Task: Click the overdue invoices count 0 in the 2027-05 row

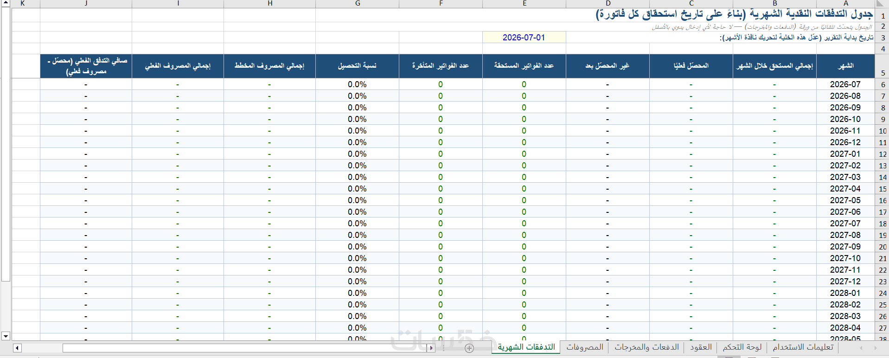Action: 441,200
